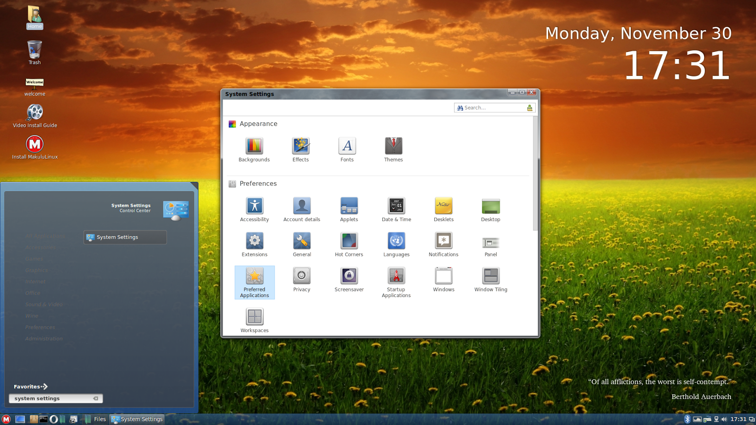Open Preferred Applications

(x=255, y=282)
